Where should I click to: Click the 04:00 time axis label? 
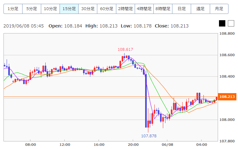202,145
